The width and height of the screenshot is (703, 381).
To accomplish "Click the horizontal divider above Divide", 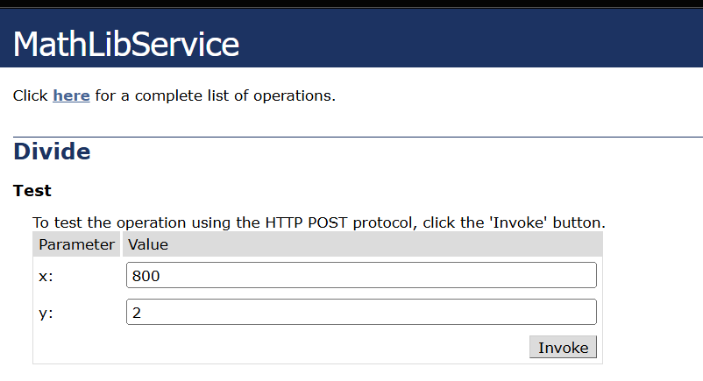I will coord(358,137).
